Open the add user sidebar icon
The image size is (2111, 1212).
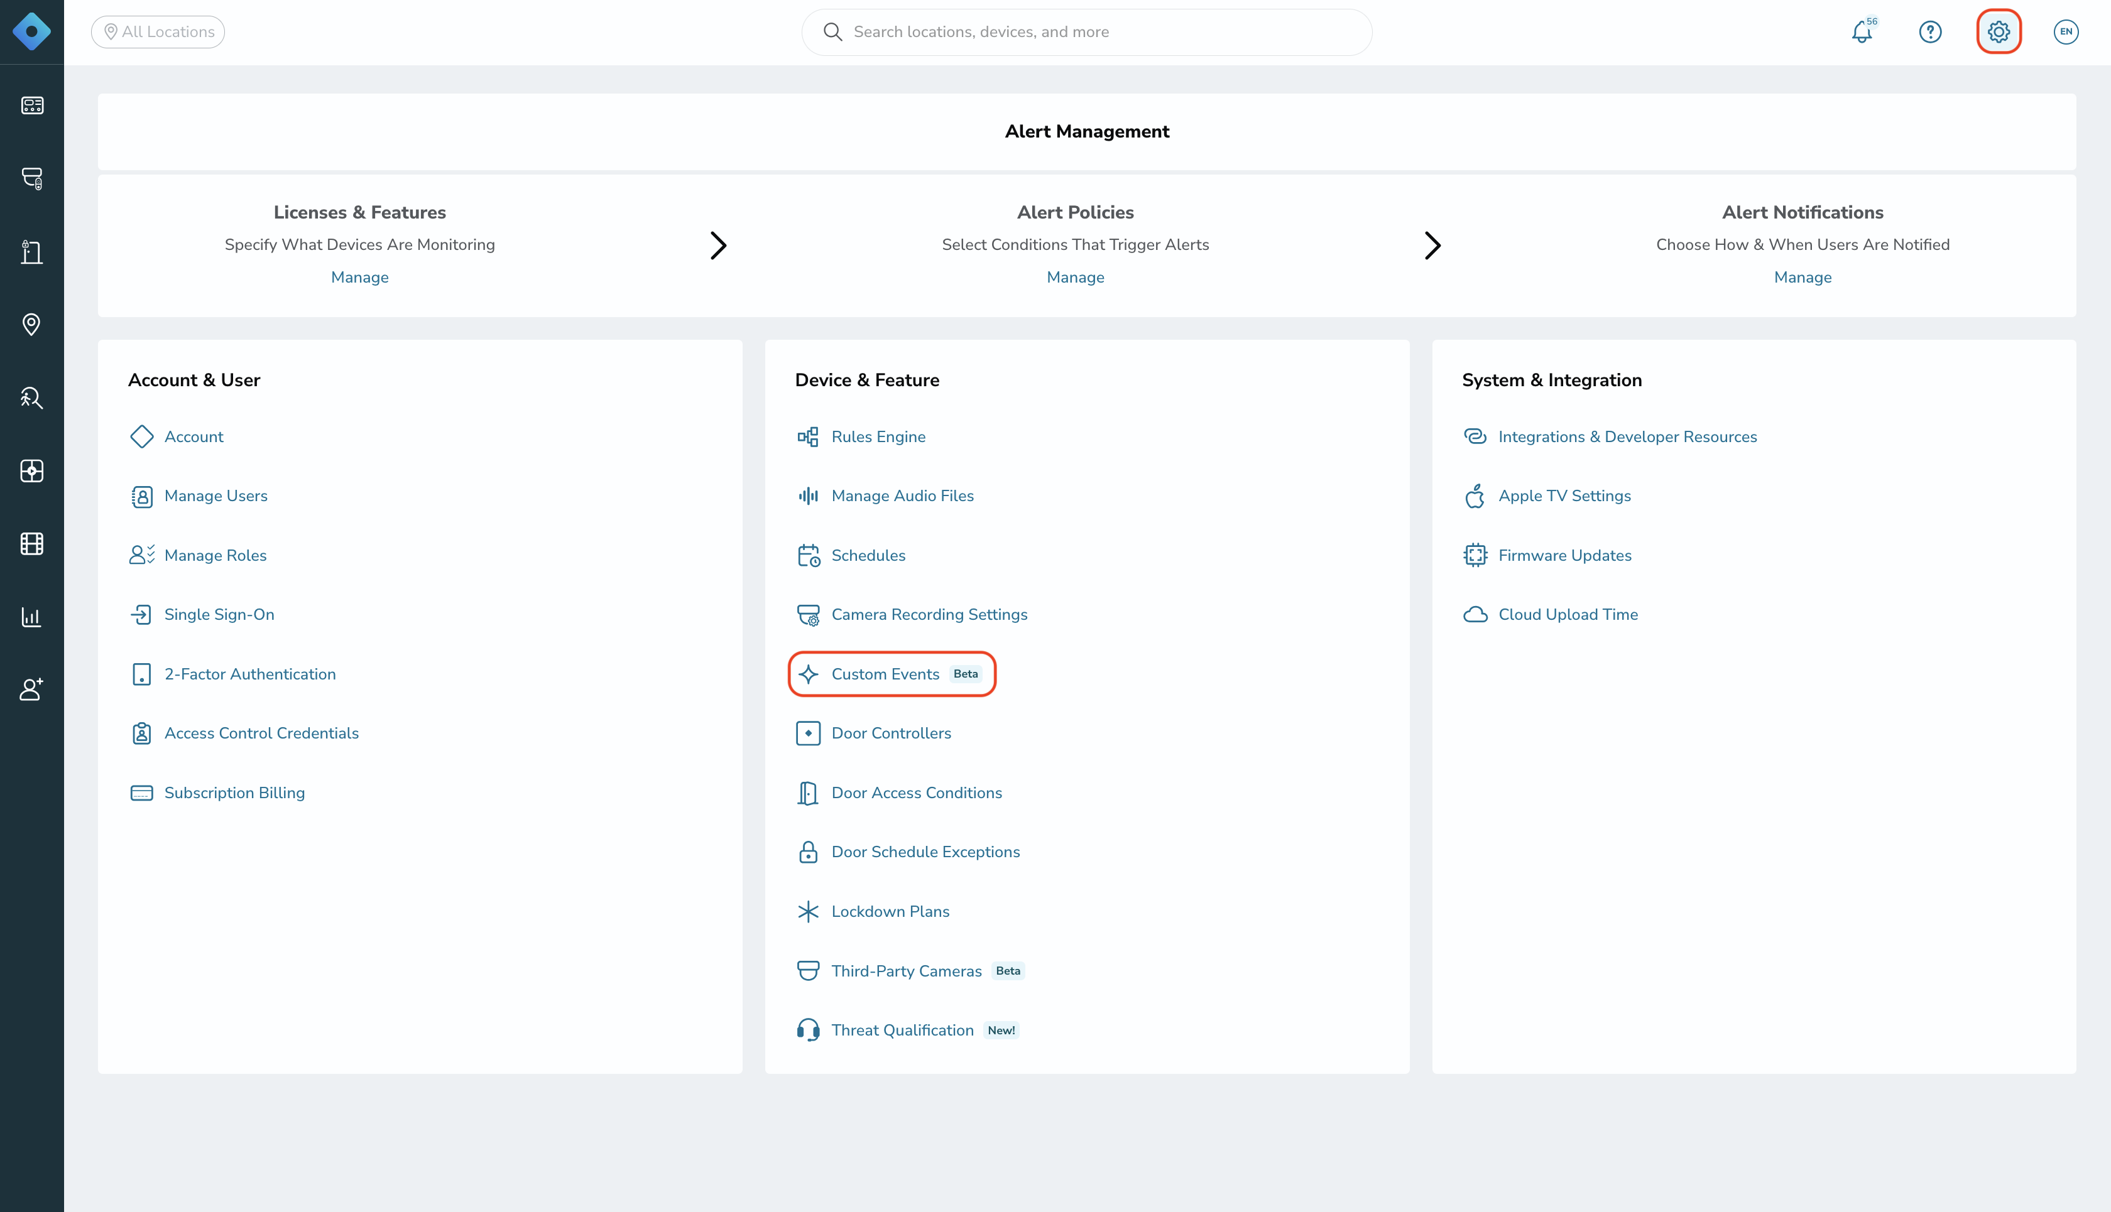coord(31,690)
